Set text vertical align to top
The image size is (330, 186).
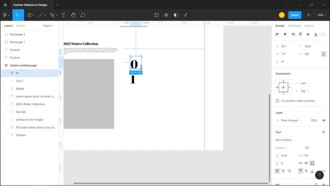[301, 171]
